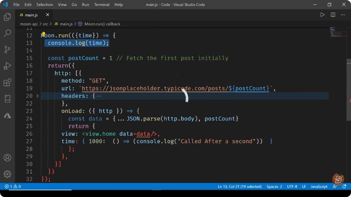Click the VS Code logo icon
Viewport: 351px width, 197px height.
coord(5,4)
